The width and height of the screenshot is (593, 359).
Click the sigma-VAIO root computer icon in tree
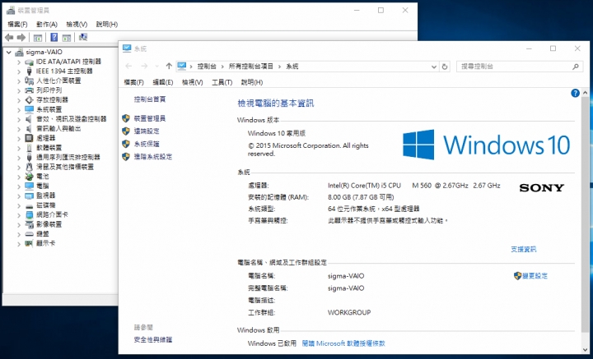(x=19, y=52)
